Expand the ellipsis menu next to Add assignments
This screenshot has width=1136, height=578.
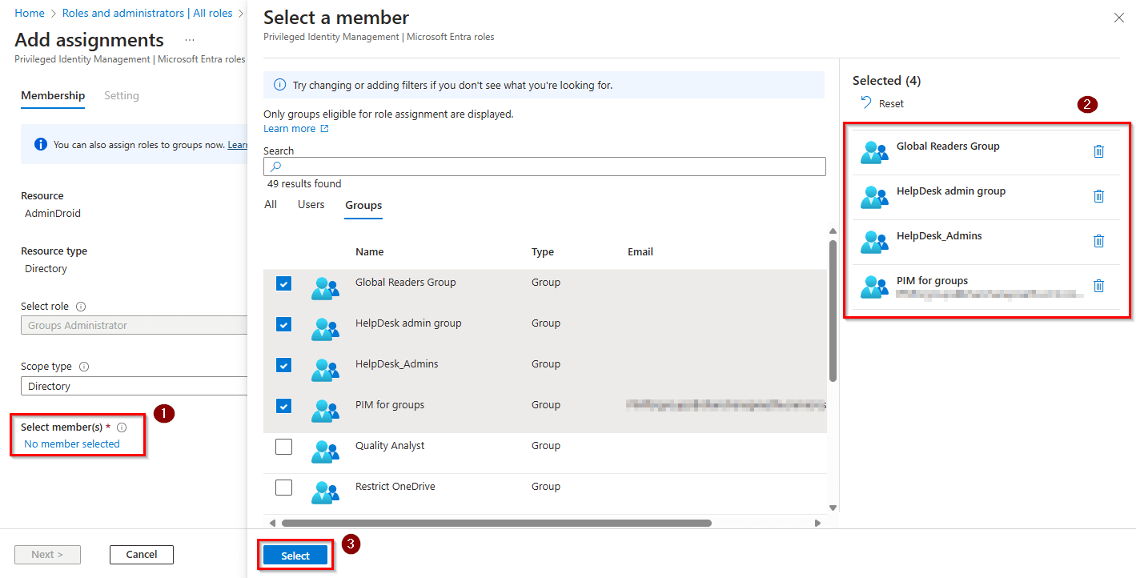[x=189, y=38]
